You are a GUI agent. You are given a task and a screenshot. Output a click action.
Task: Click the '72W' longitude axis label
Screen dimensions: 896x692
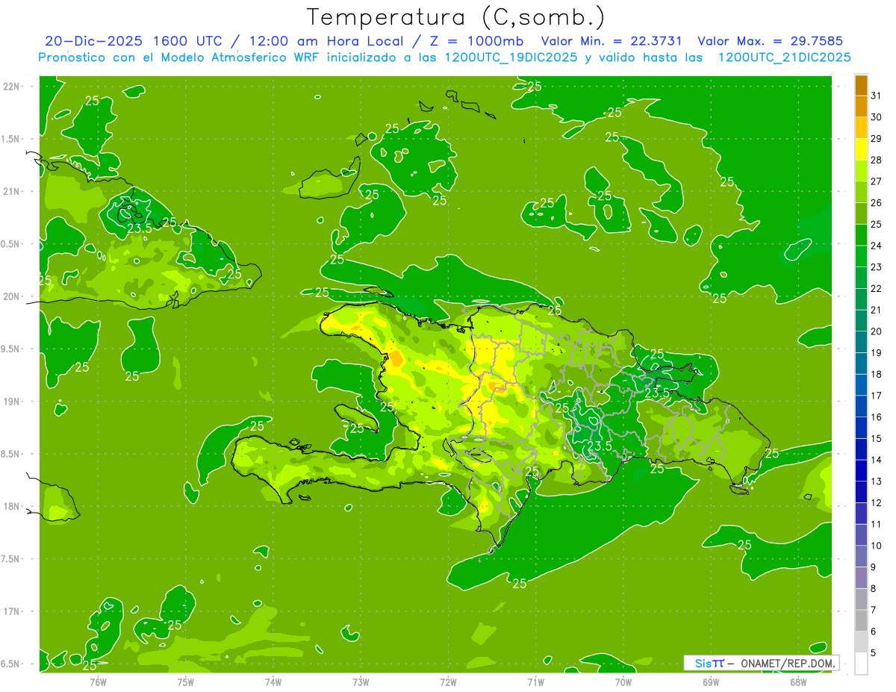[x=448, y=681]
